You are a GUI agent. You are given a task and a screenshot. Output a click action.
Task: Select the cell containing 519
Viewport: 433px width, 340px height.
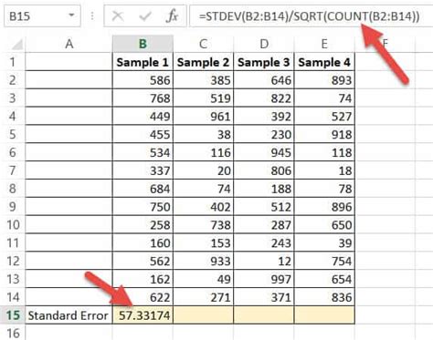click(x=203, y=98)
